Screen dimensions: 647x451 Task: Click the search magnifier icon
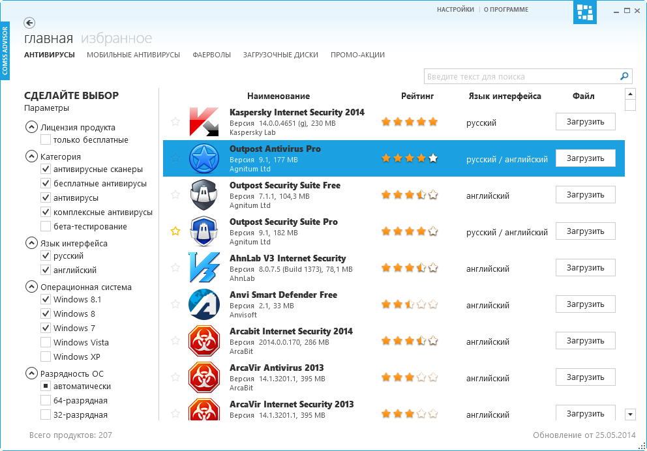[624, 76]
